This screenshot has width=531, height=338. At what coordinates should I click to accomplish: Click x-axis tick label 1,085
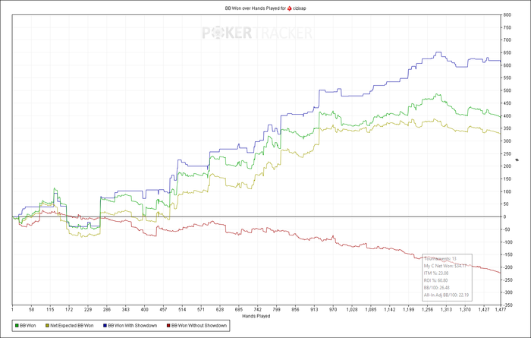coord(371,310)
